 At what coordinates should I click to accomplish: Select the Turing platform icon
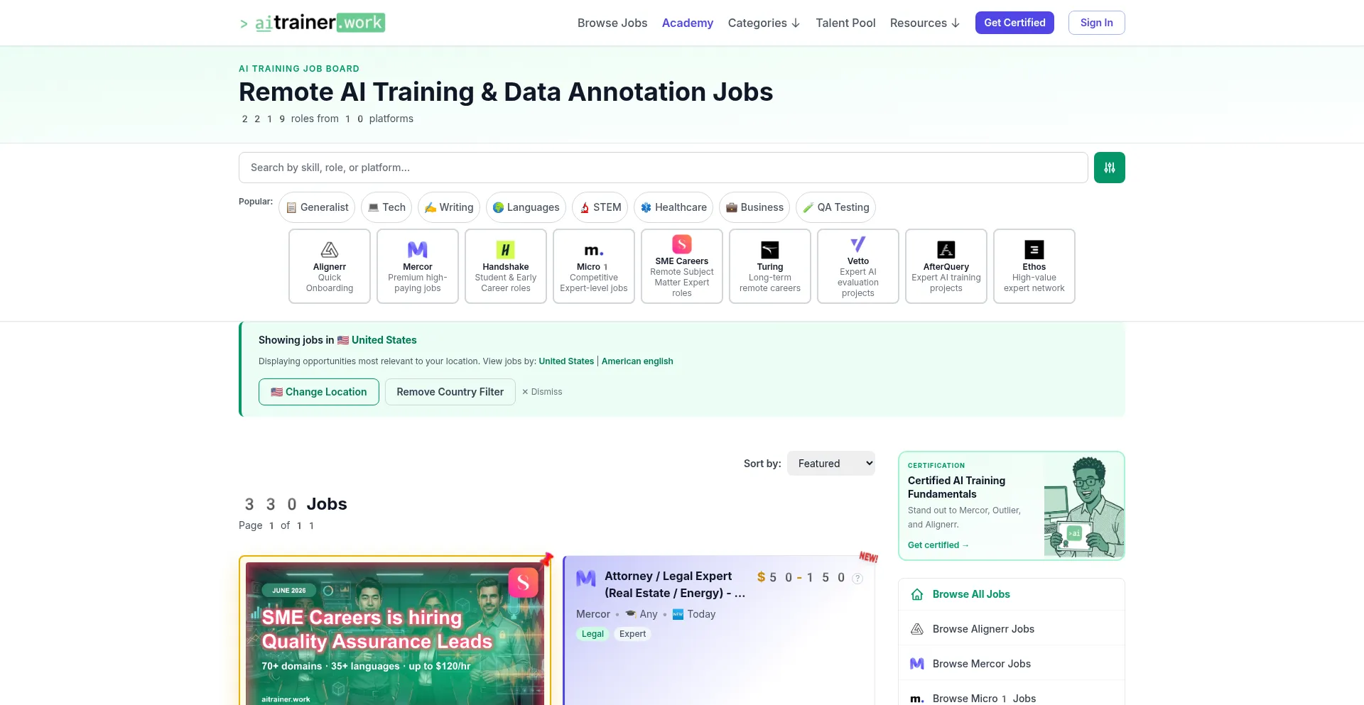pyautogui.click(x=770, y=250)
